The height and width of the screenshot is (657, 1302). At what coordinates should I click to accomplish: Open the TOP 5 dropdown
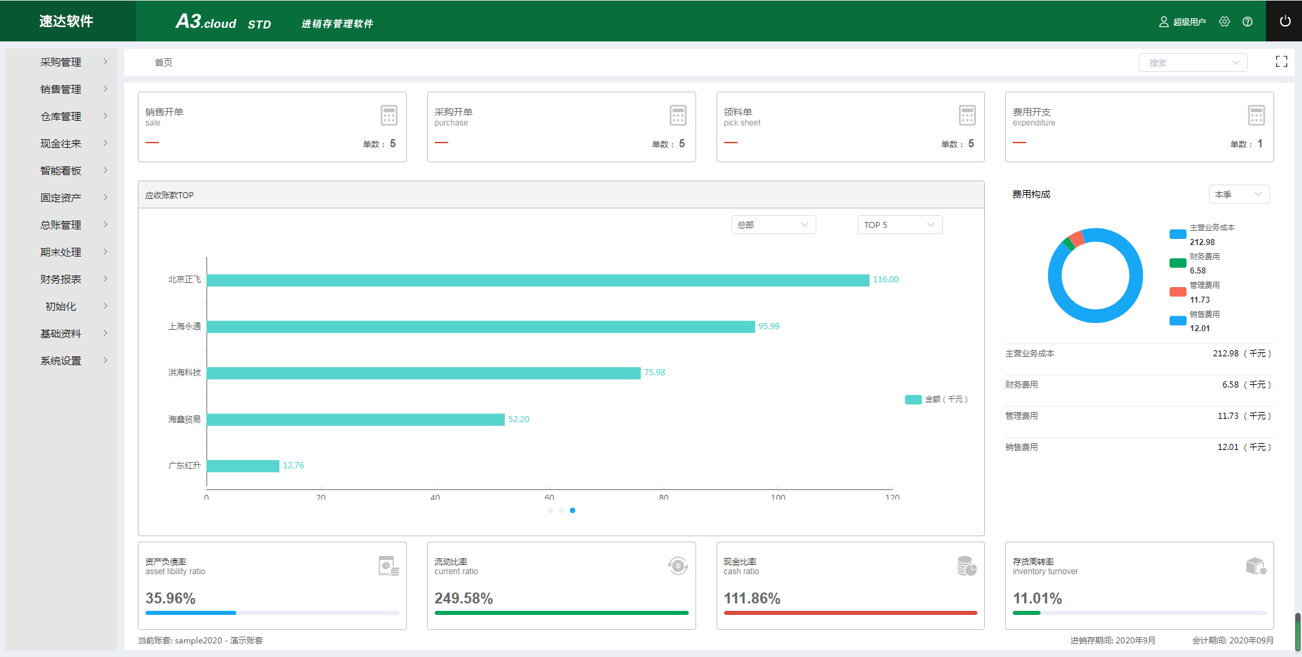tap(899, 225)
